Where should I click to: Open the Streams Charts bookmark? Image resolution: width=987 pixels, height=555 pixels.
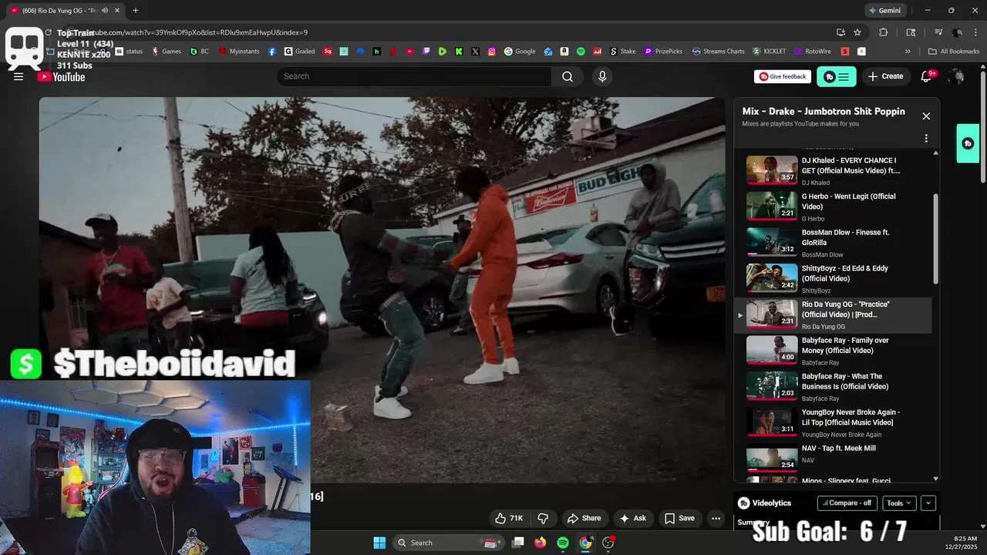click(718, 52)
